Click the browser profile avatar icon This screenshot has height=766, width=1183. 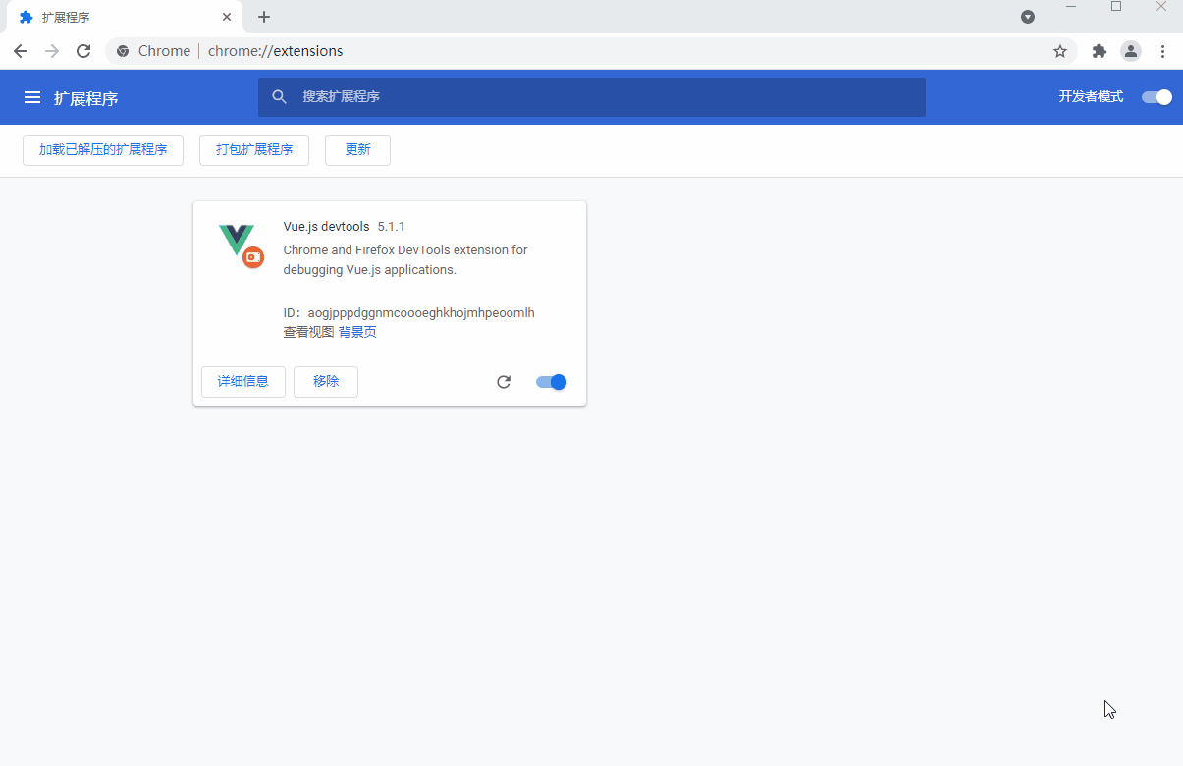tap(1131, 51)
